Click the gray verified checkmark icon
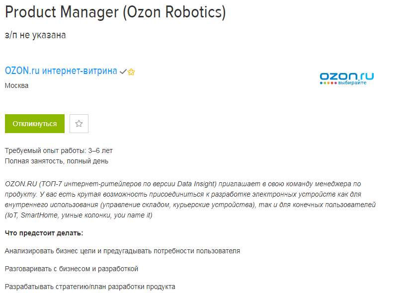Image resolution: width=405 pixels, height=293 pixels. pyautogui.click(x=123, y=72)
